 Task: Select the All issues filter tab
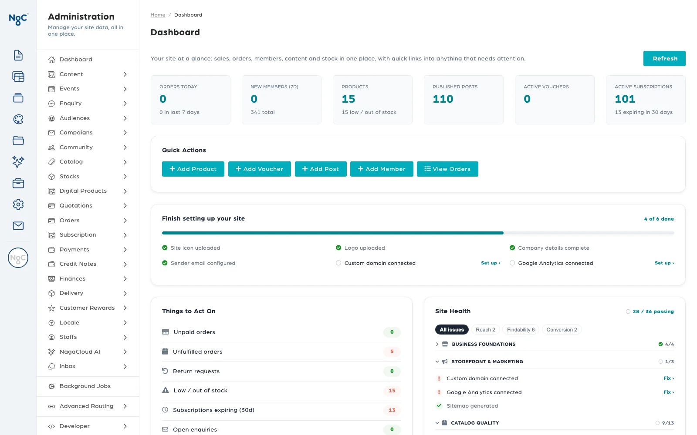pos(452,330)
